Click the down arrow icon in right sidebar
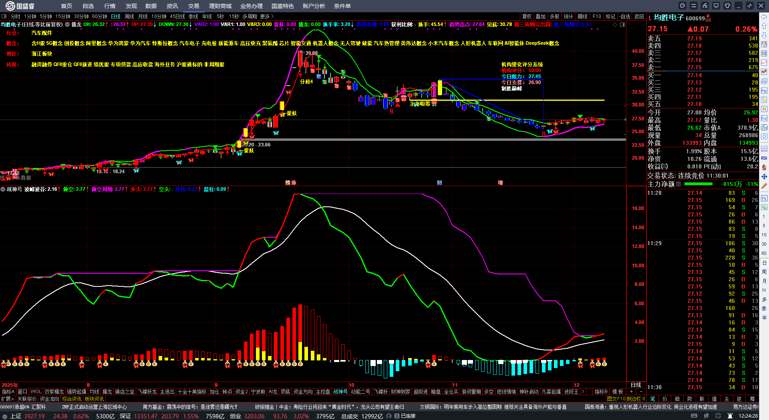Viewport: 769px width, 420px height. point(764,35)
